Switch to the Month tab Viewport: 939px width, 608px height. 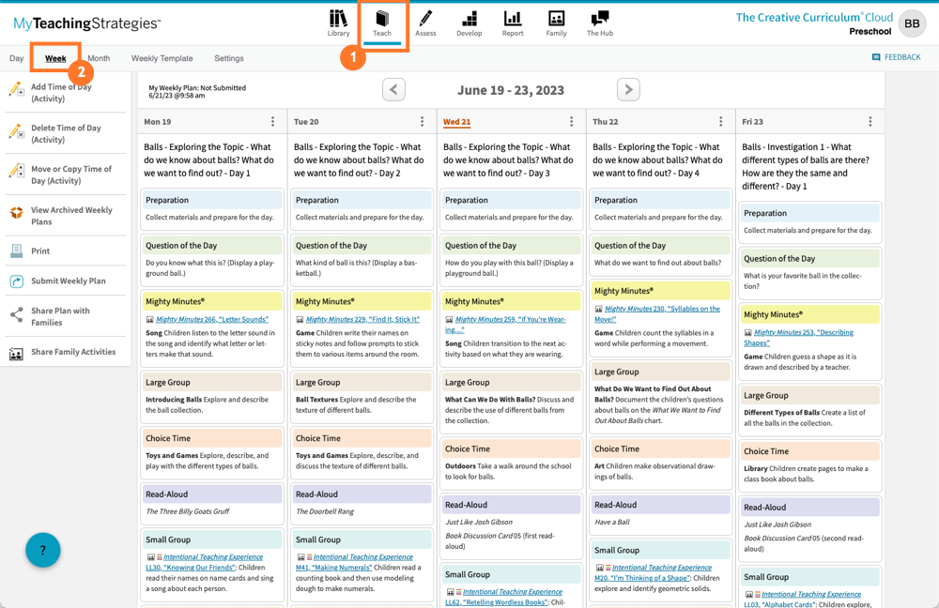pos(99,58)
